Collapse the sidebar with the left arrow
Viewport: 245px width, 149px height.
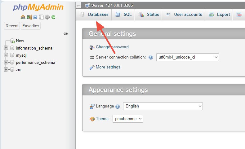79,5
